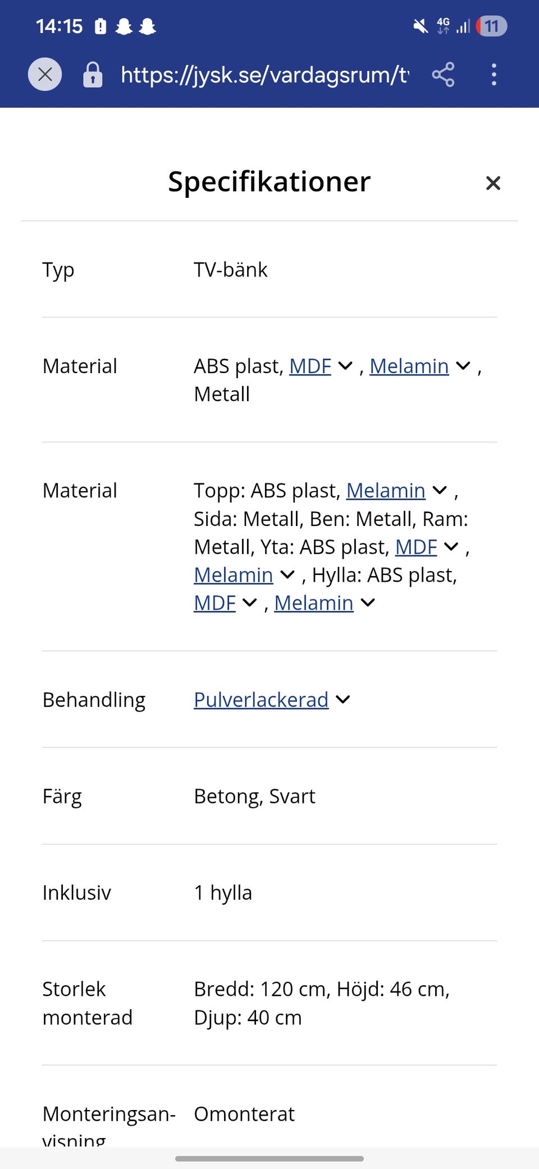Open the MDF link in first Material row
This screenshot has height=1169, width=539.
(310, 366)
